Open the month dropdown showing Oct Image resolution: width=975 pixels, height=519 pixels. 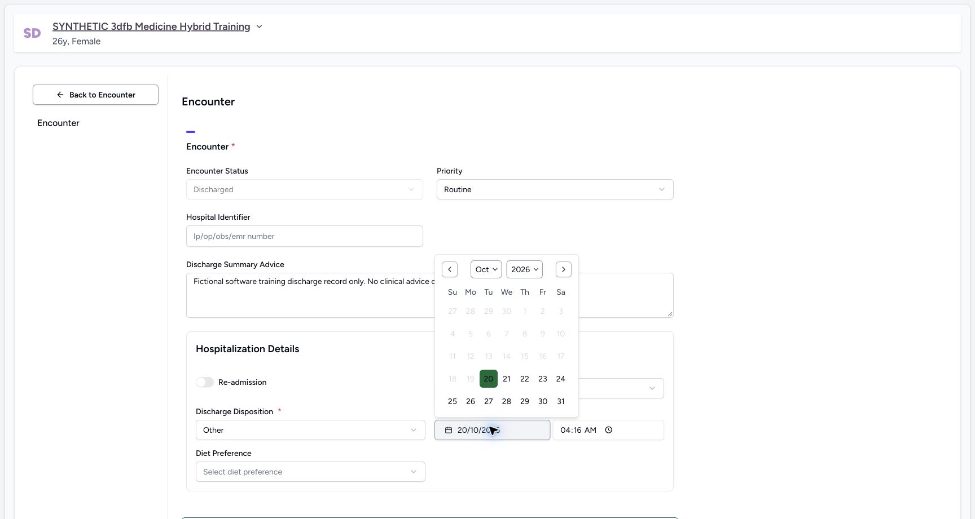[x=486, y=269]
